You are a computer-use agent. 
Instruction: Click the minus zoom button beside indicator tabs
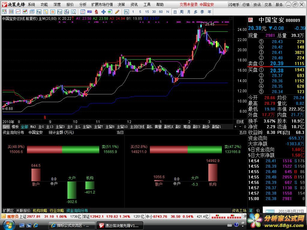pyautogui.click(x=240, y=127)
